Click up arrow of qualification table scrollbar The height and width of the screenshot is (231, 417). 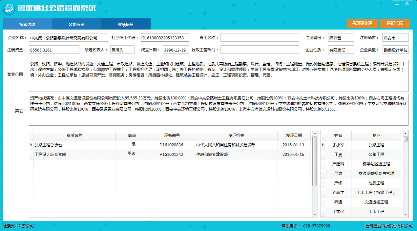[315, 133]
